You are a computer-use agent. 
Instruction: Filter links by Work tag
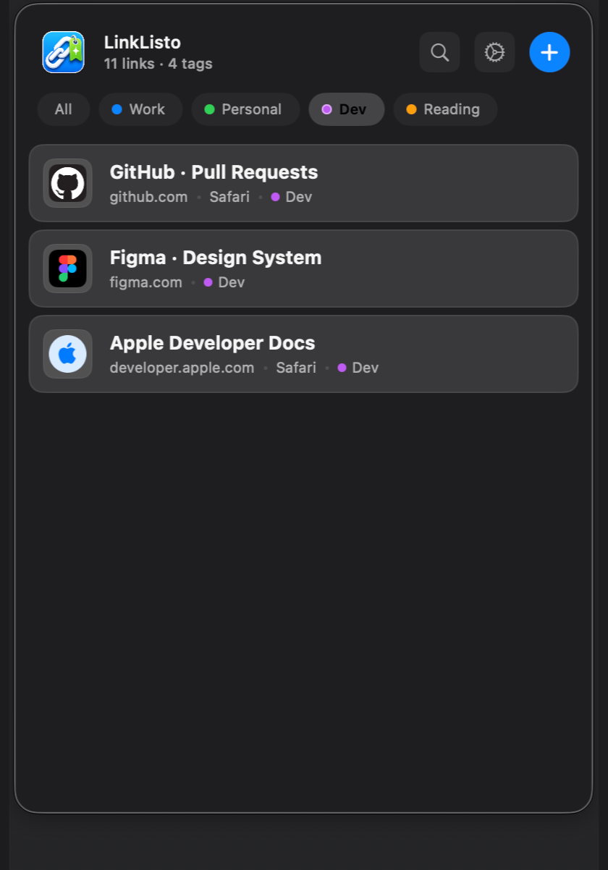point(140,109)
